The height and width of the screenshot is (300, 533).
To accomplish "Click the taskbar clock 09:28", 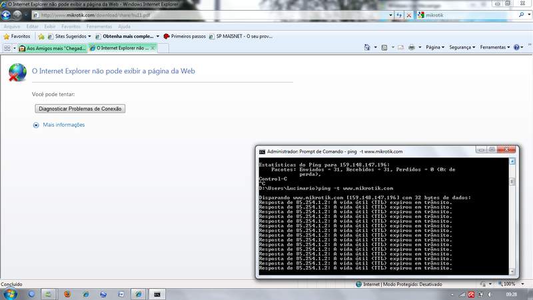I will coord(511,295).
